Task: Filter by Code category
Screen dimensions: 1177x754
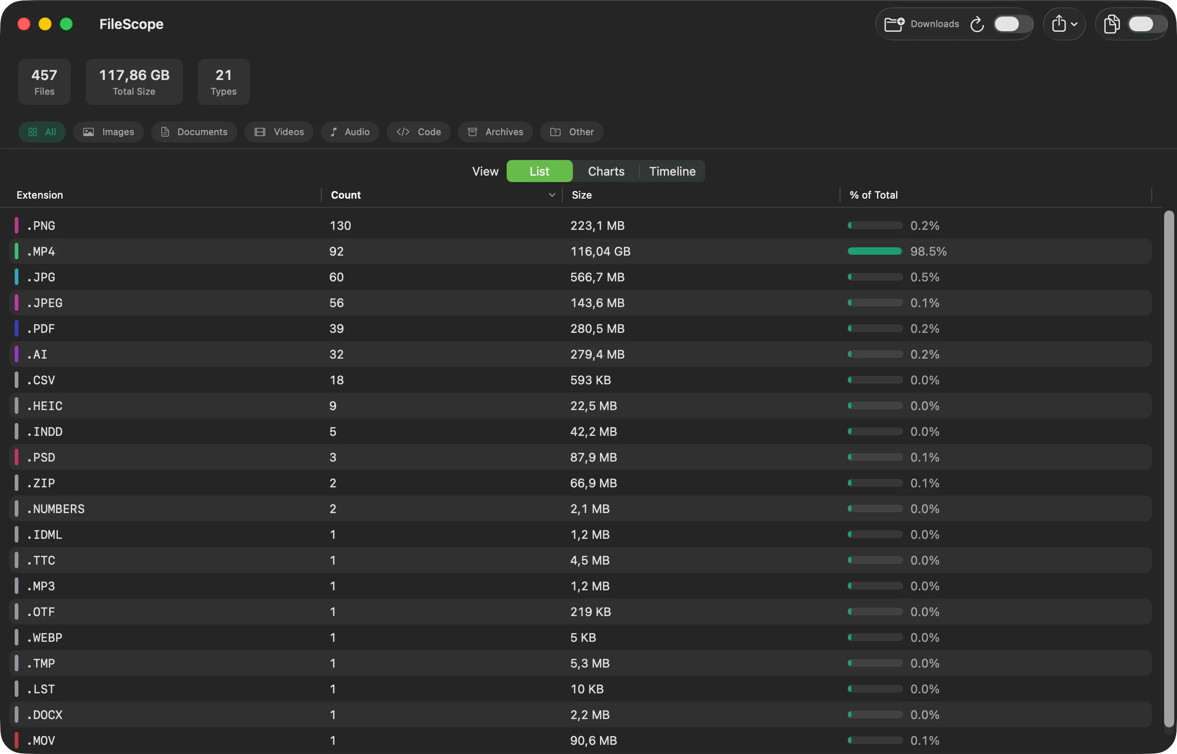Action: (418, 131)
